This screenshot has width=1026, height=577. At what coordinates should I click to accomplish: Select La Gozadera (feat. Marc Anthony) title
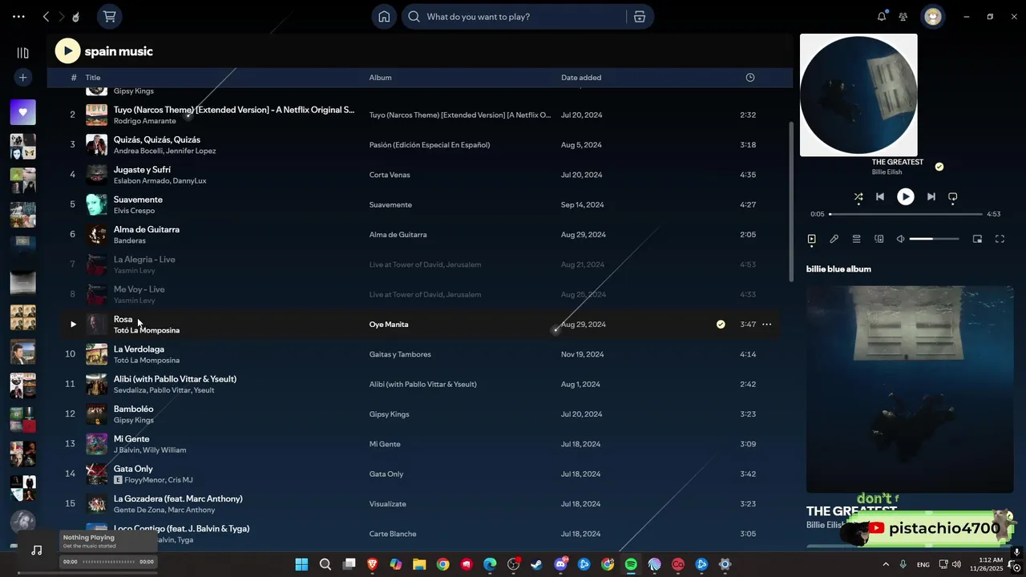(x=178, y=498)
